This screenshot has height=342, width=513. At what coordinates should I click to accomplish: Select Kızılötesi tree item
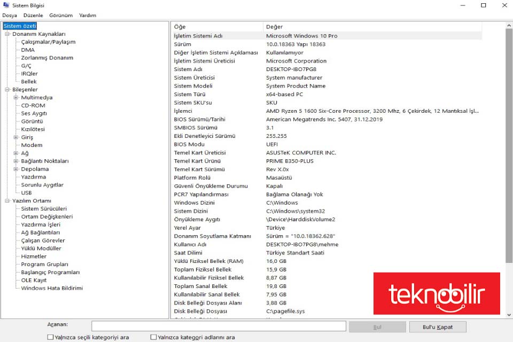[x=33, y=129]
